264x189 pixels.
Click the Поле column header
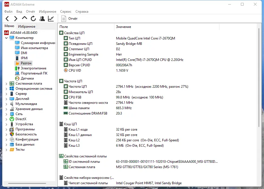tap(86, 27)
